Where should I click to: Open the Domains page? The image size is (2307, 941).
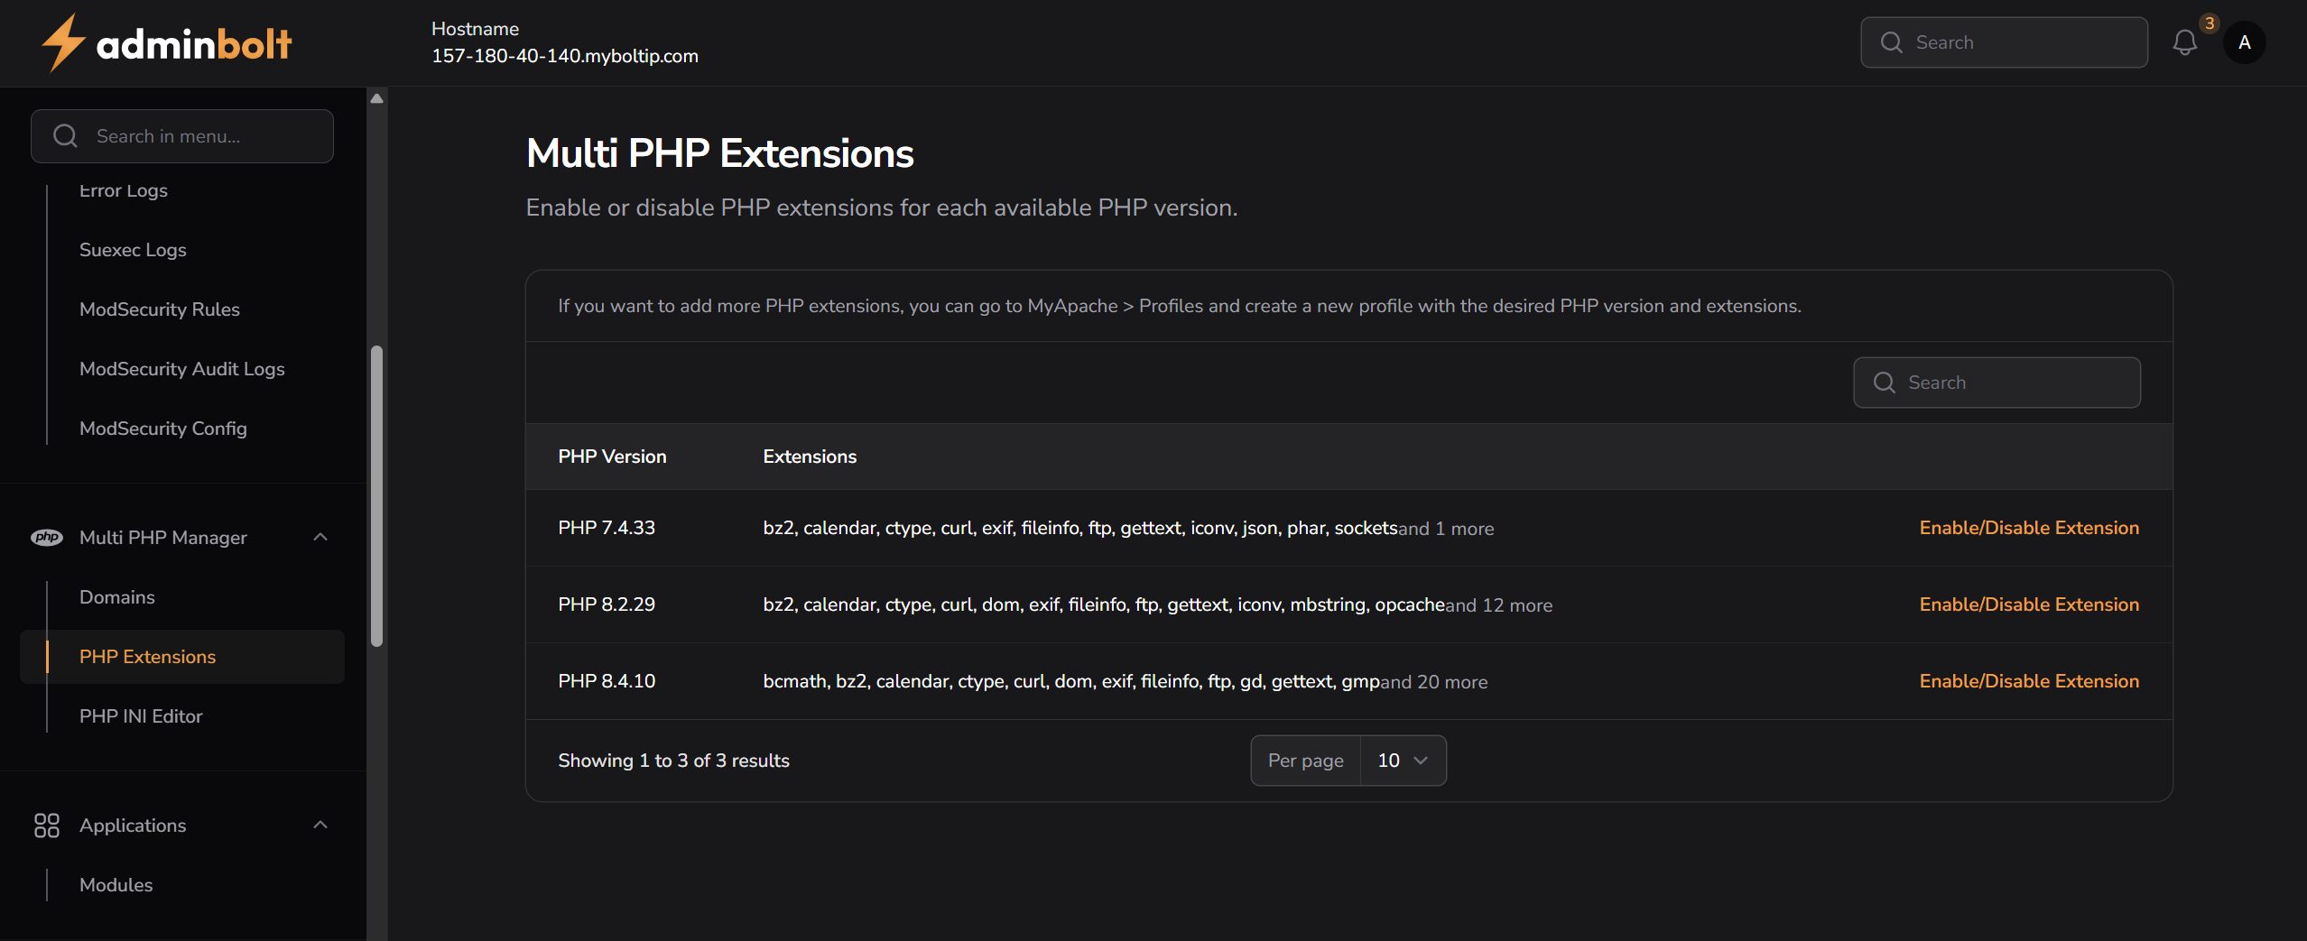pos(116,596)
